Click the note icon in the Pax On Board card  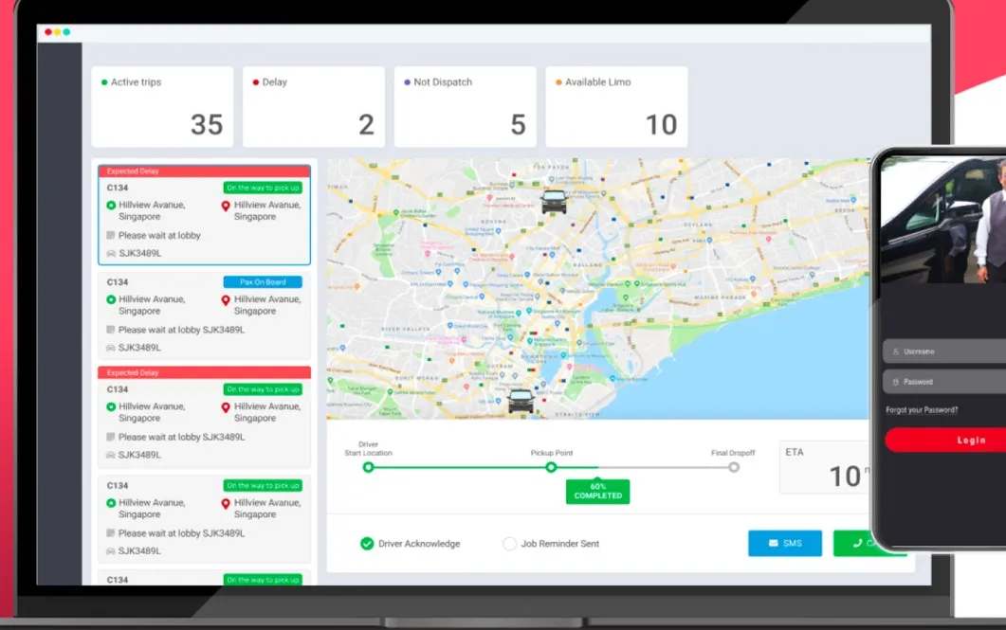(x=111, y=330)
